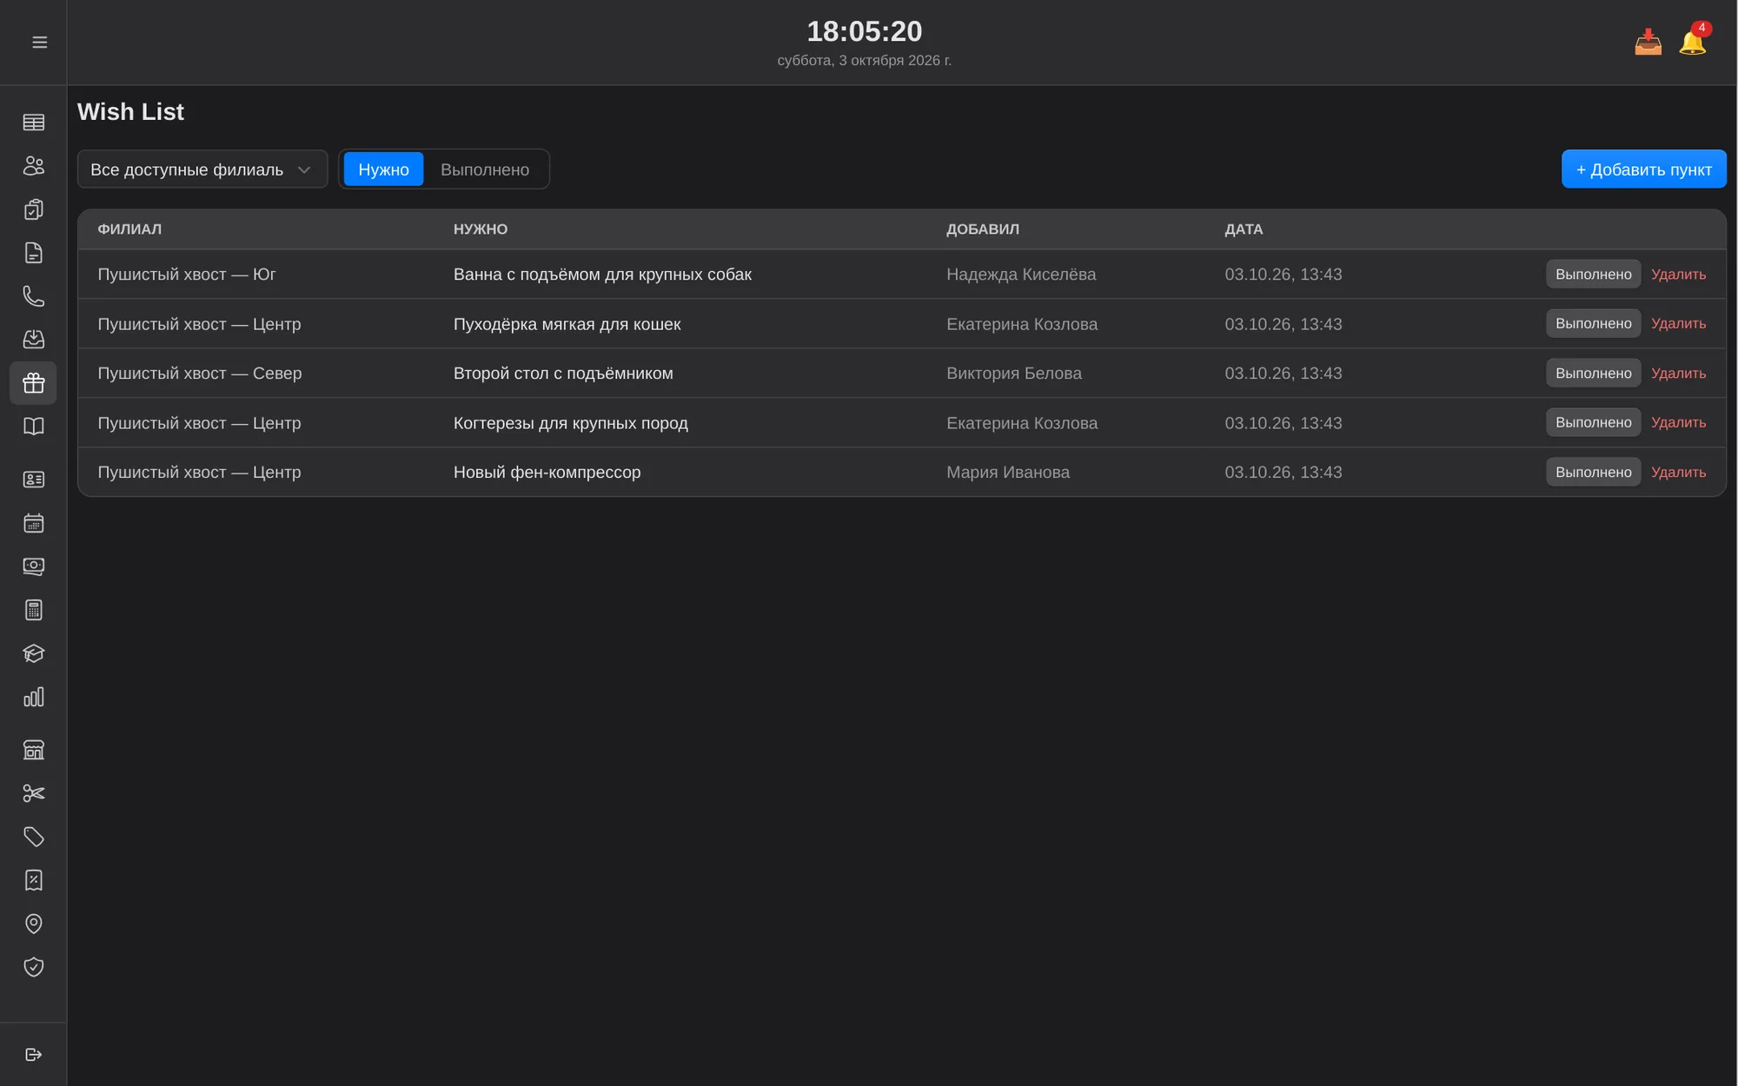Screen dimensions: 1738x1086
Task: Click the 'Wish List' page title
Action: 130,111
